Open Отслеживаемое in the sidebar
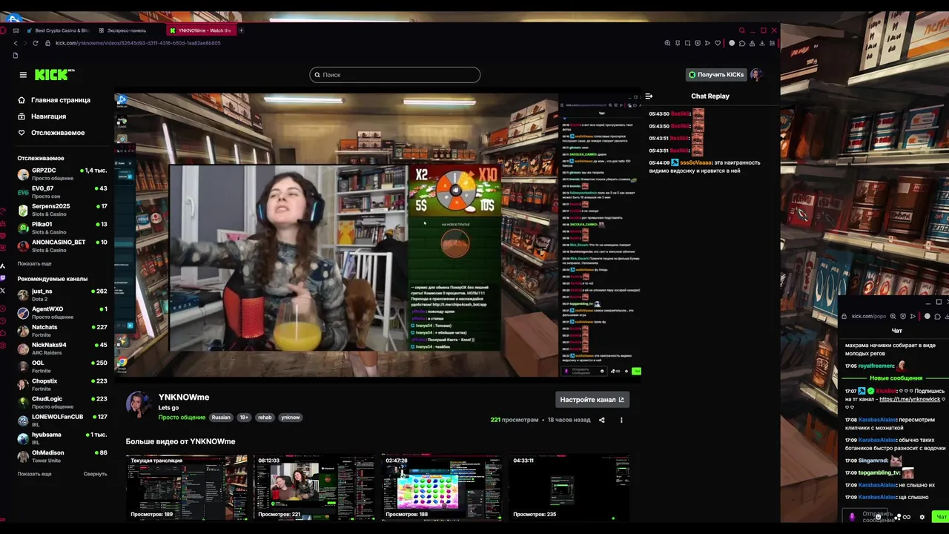The width and height of the screenshot is (949, 534). tap(51, 133)
